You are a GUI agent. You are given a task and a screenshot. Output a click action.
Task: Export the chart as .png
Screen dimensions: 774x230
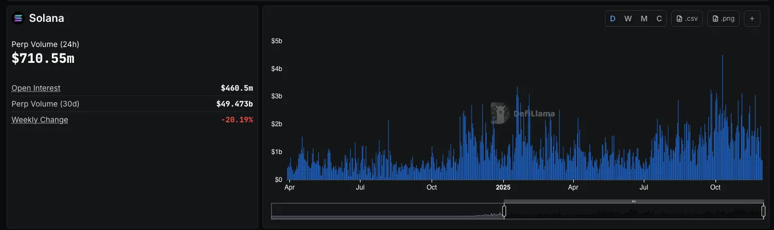point(723,19)
